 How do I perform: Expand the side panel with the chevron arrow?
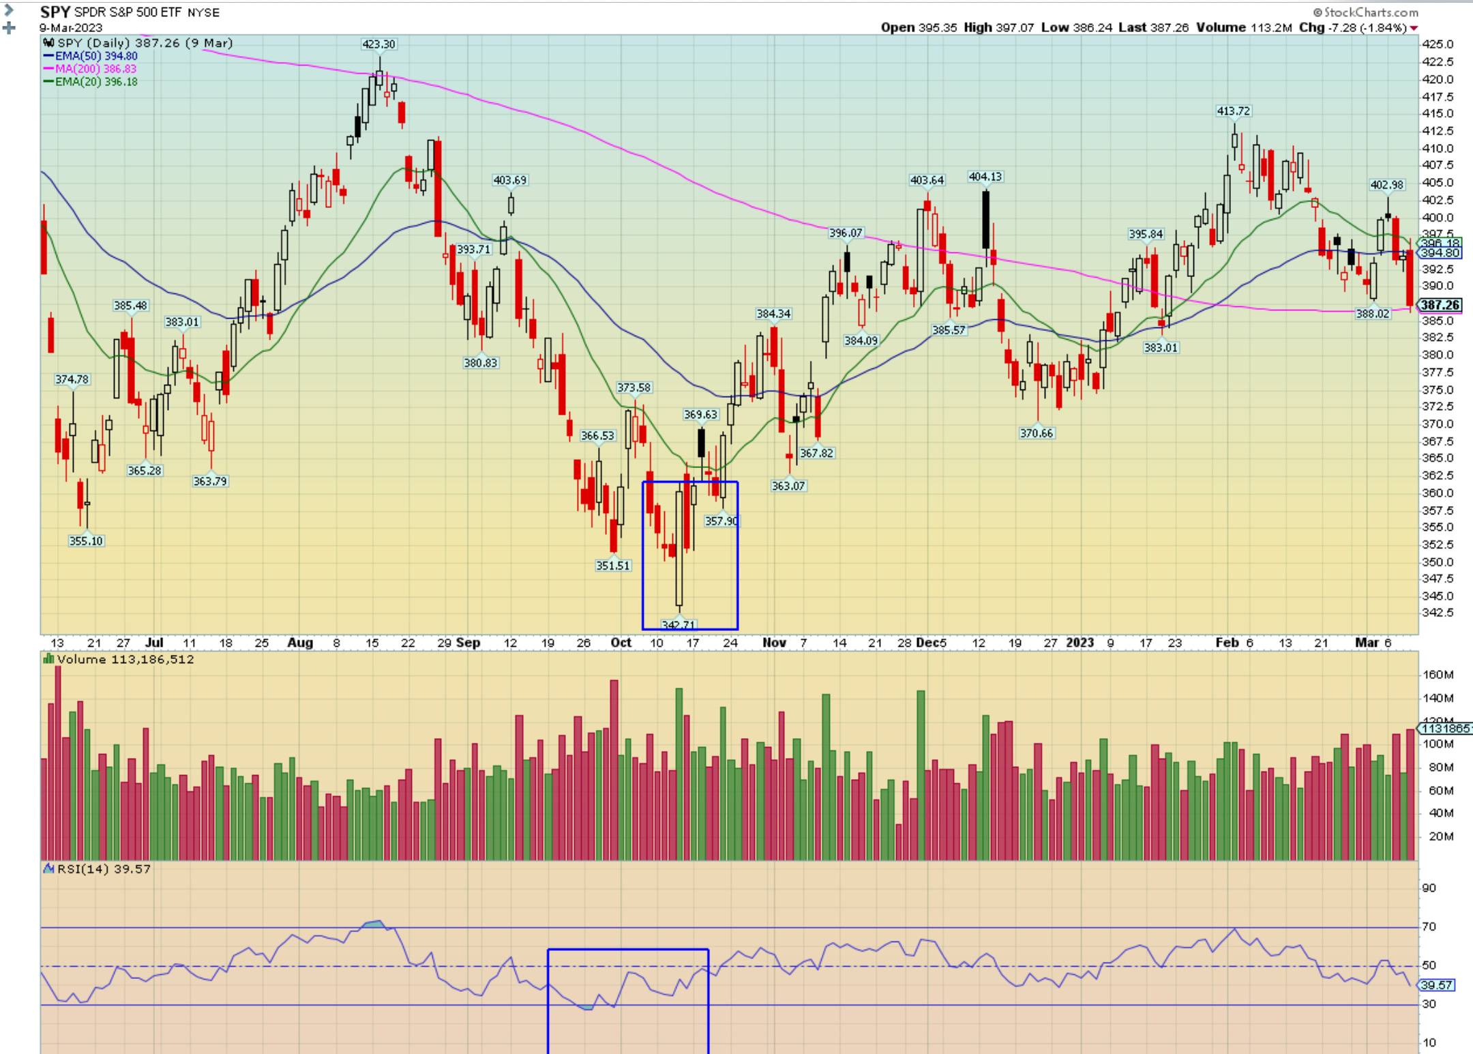point(8,9)
